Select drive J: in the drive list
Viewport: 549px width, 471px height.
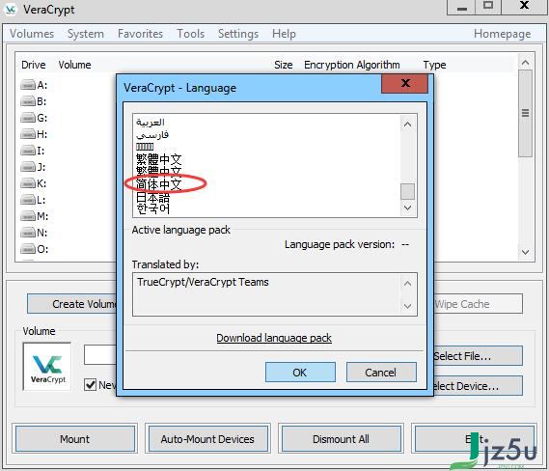[x=33, y=167]
